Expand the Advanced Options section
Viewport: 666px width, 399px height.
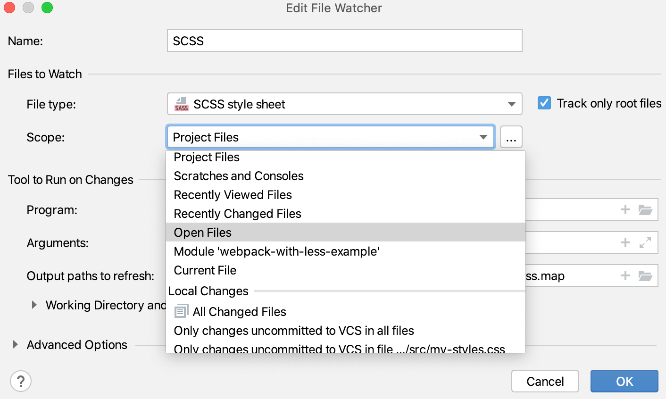14,345
